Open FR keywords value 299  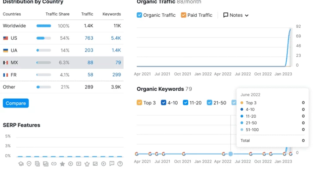(x=117, y=75)
